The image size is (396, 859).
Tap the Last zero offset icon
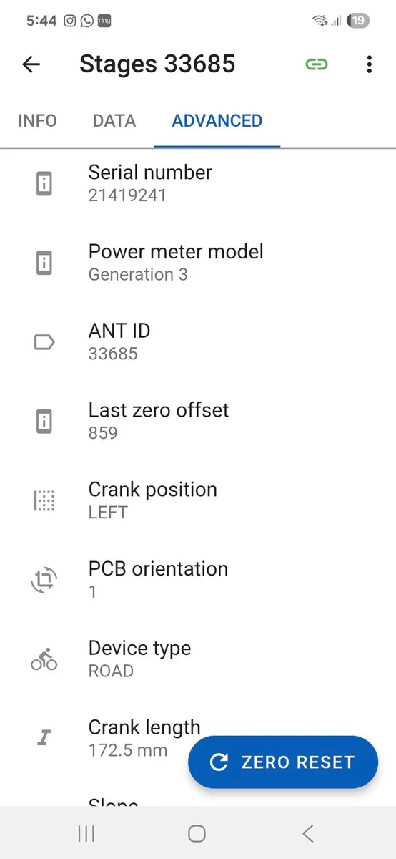(44, 422)
